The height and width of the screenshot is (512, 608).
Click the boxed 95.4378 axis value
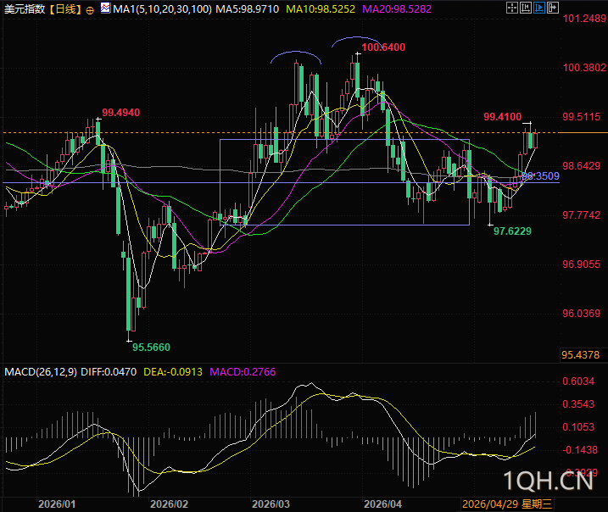click(581, 355)
